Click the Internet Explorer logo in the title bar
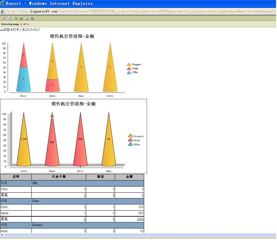This screenshot has width=277, height=240. click(3, 3)
